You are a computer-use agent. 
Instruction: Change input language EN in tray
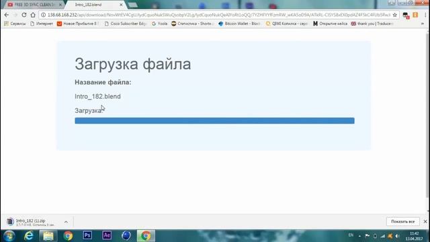click(351, 235)
